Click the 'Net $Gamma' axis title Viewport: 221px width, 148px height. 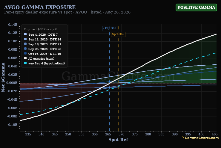point(3,78)
